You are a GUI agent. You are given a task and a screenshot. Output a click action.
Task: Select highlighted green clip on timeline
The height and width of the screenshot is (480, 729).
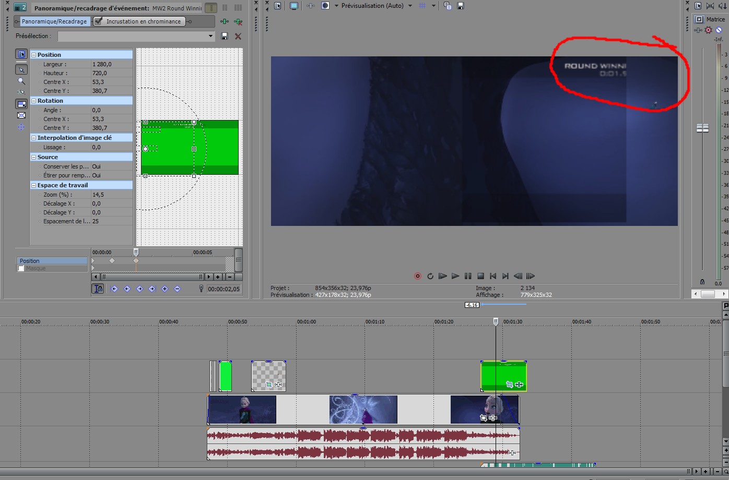point(503,376)
